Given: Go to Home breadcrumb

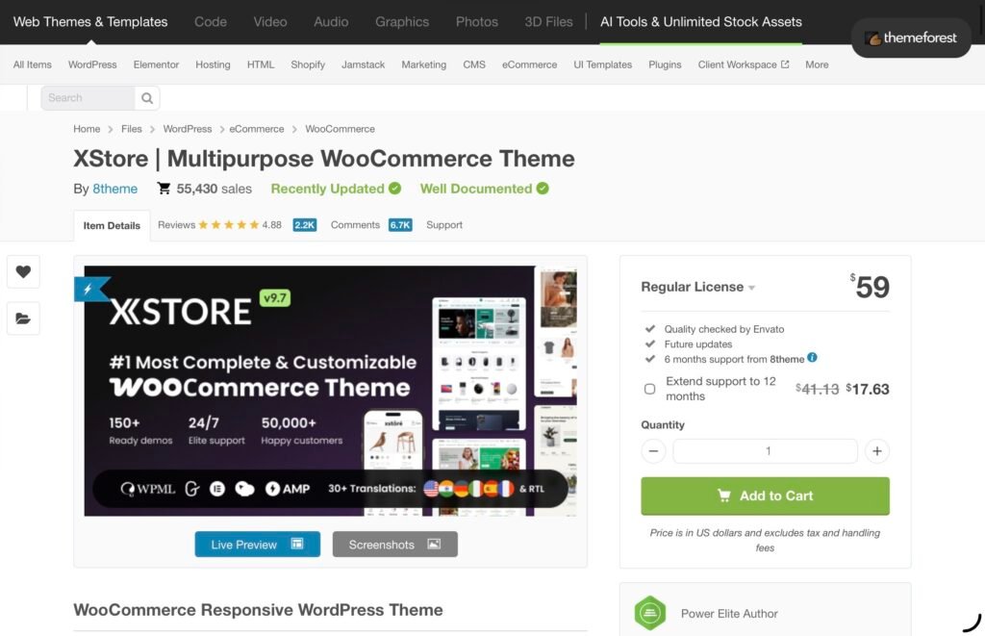Looking at the screenshot, I should 87,129.
